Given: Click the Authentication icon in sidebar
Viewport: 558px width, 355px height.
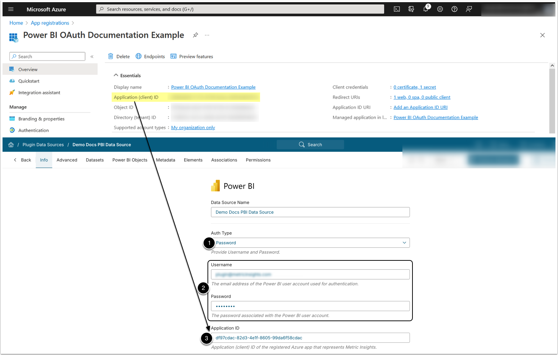Looking at the screenshot, I should [12, 130].
